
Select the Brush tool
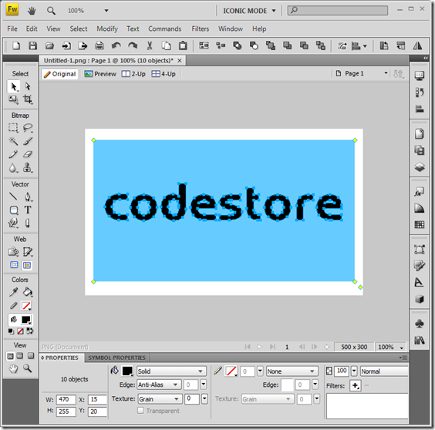pos(28,141)
